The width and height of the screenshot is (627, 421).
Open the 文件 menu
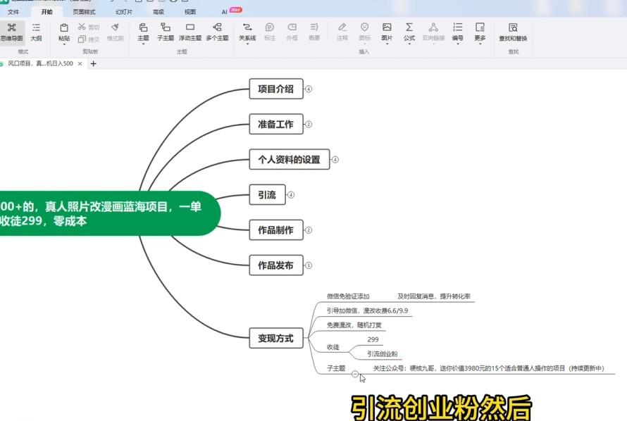(13, 12)
